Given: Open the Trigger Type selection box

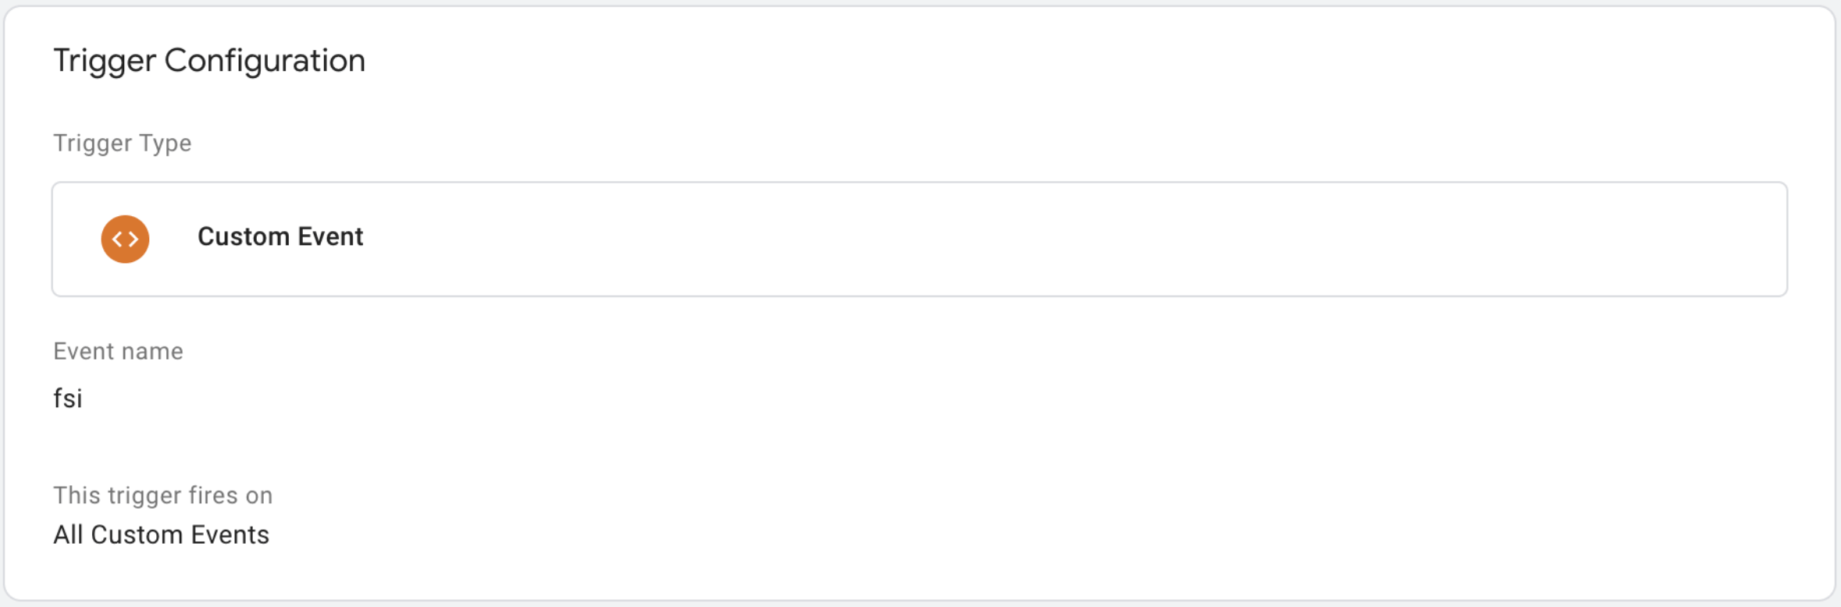Looking at the screenshot, I should point(920,239).
